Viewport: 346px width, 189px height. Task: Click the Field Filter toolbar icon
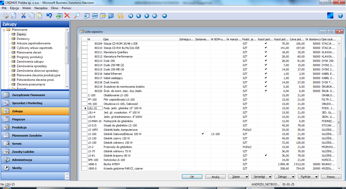87,16
